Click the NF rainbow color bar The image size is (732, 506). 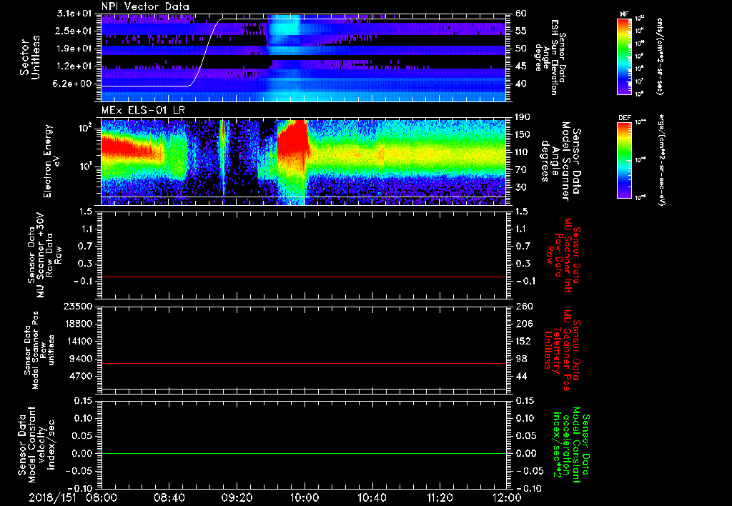tap(624, 56)
